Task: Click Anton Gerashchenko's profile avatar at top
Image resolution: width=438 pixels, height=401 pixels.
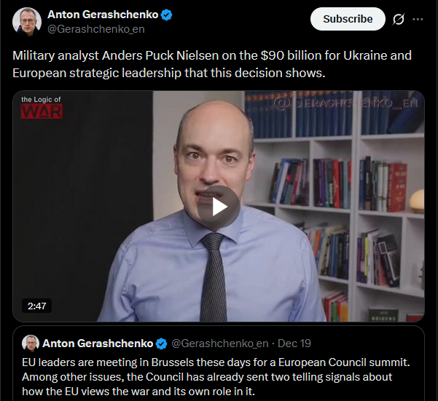Action: pyautogui.click(x=27, y=22)
